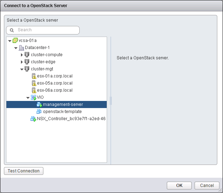The image size is (223, 193).
Task: Click the esx-01a.corp.local host warning icon
Action: (33, 76)
